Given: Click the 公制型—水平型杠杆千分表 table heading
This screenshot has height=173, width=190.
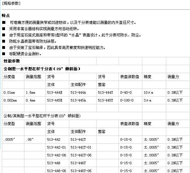Looking at the screenshot, I should coord(42,69).
